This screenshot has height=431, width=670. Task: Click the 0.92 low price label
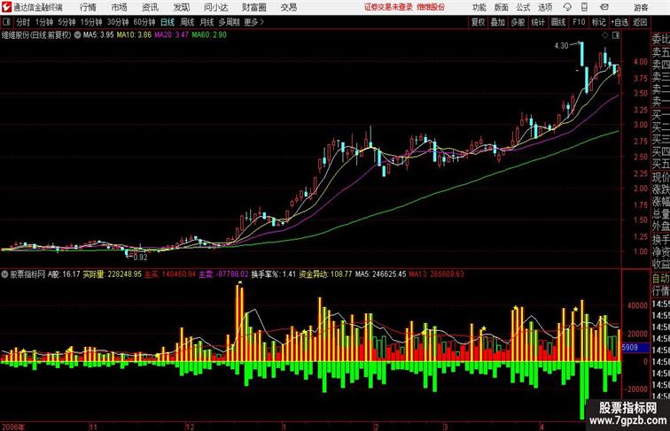pyautogui.click(x=140, y=258)
